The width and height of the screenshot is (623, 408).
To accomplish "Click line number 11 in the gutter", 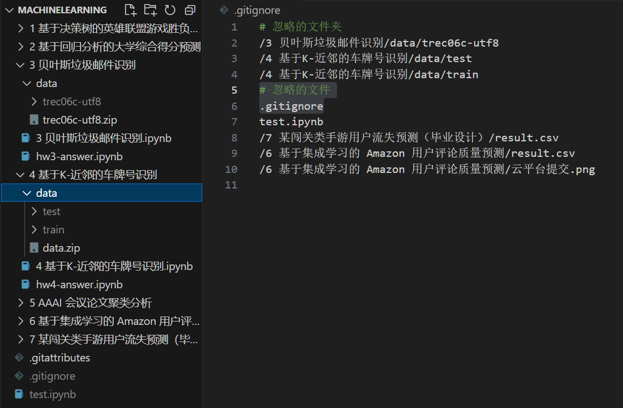I will [x=231, y=185].
